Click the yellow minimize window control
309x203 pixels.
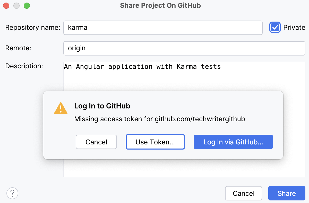tap(16, 5)
